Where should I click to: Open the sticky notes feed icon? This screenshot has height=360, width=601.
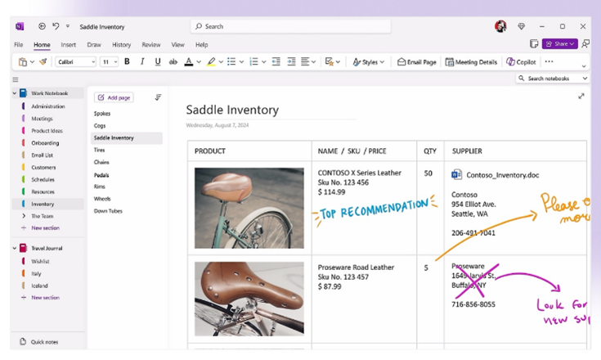[x=534, y=43]
